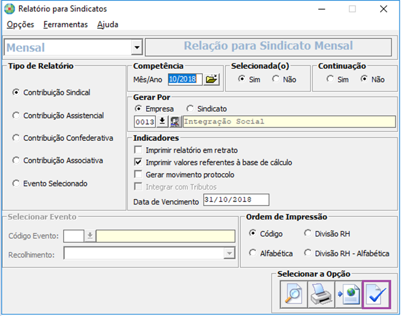Click the printer icon to print report
The height and width of the screenshot is (316, 402).
tap(321, 294)
